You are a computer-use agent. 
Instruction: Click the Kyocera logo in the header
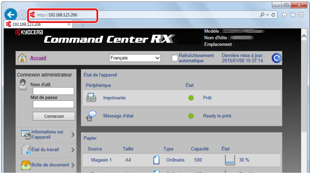(29, 32)
